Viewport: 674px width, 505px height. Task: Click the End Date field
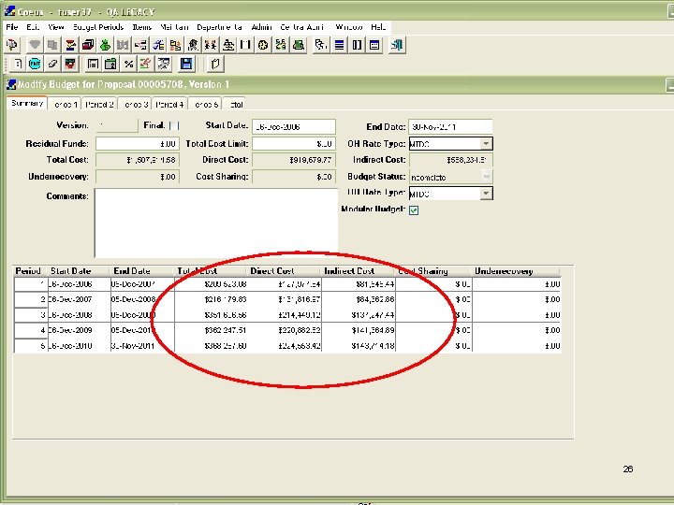(450, 126)
